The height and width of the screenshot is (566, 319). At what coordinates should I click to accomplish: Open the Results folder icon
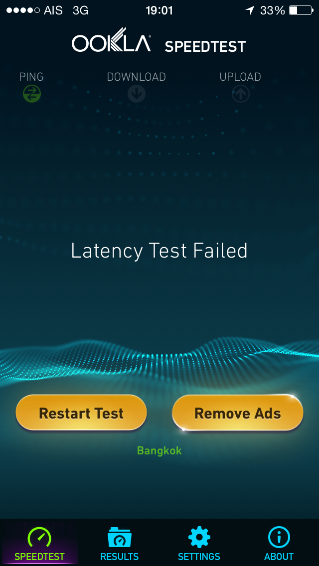[120, 538]
